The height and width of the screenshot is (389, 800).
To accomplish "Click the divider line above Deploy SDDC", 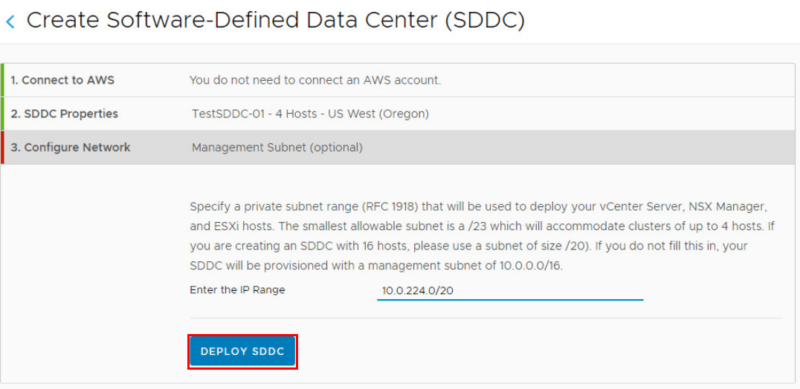I will tap(486, 318).
